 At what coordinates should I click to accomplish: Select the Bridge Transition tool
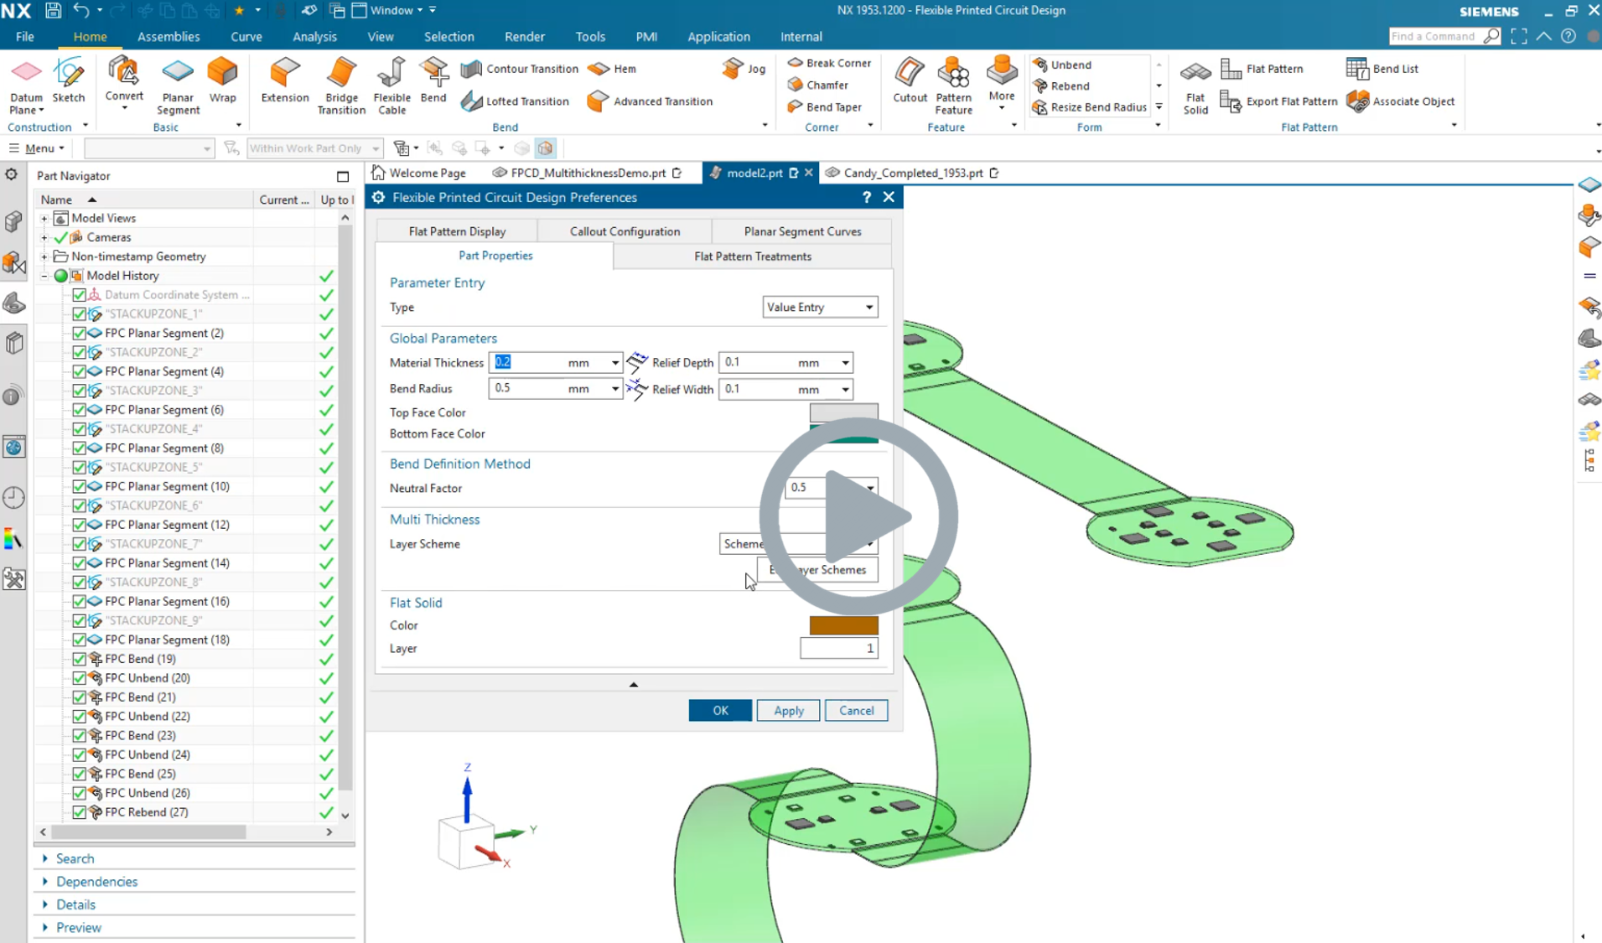tap(341, 85)
